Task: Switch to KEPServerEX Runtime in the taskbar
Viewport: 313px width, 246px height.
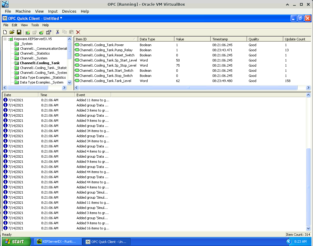Action: (57, 241)
